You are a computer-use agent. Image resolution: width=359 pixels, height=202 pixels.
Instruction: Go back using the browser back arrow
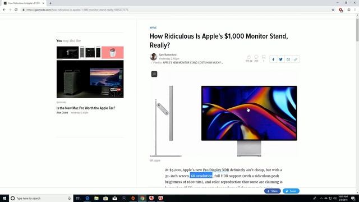click(4, 10)
